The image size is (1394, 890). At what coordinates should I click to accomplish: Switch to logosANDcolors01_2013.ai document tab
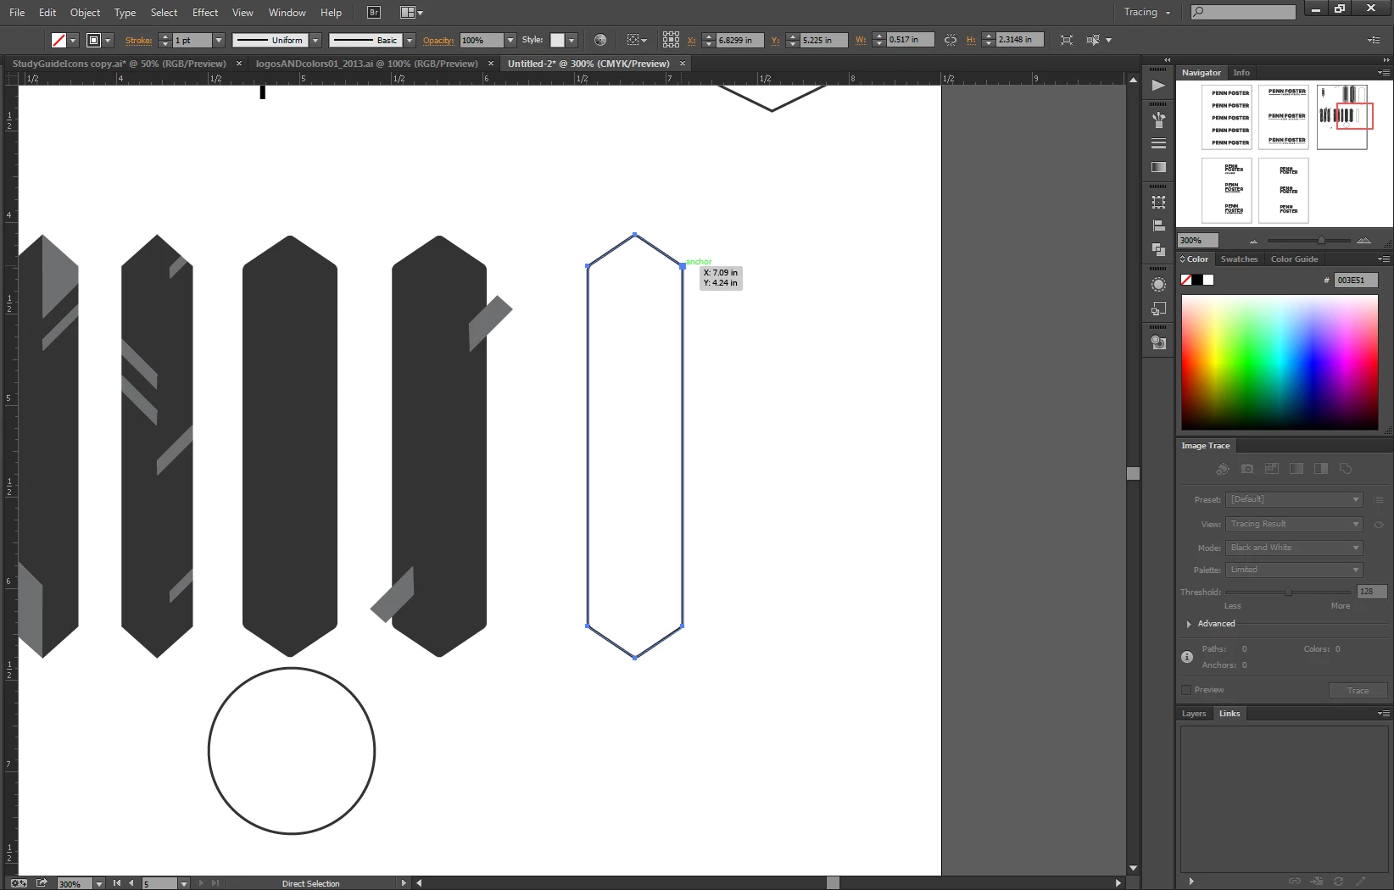[367, 64]
